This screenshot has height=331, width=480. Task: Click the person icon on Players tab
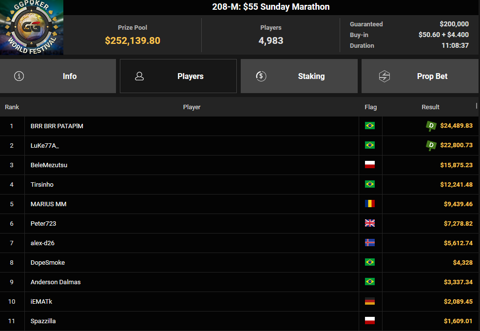[139, 76]
